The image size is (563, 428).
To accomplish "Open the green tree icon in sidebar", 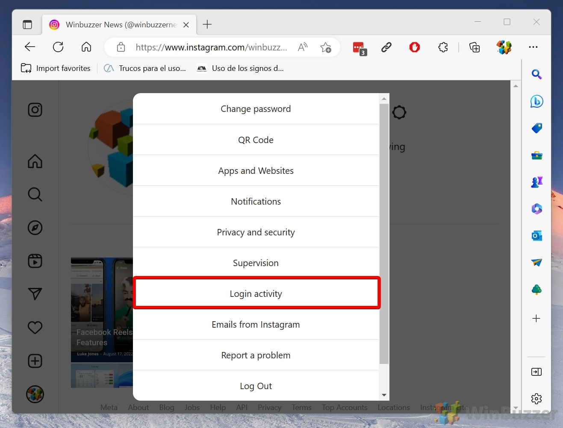I will 536,290.
